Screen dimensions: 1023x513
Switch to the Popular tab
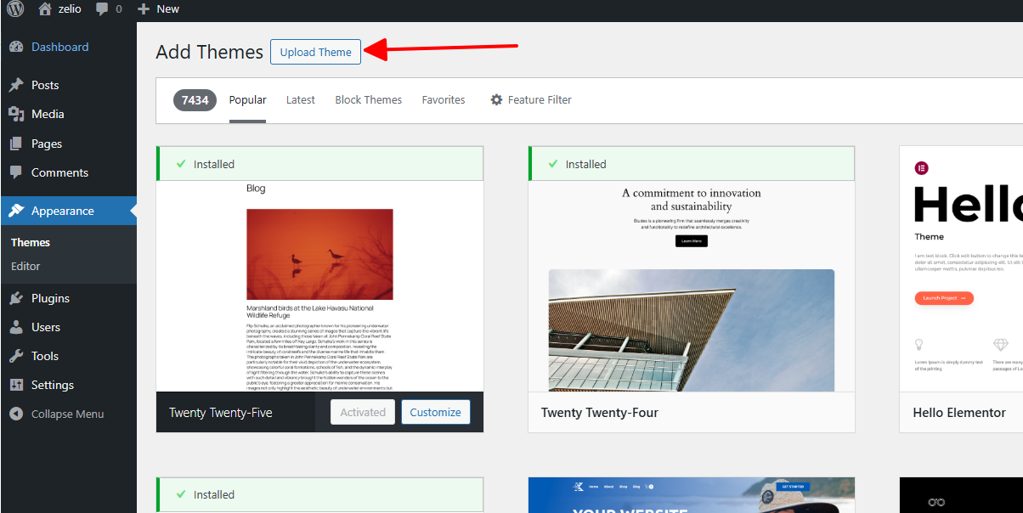[x=247, y=99]
